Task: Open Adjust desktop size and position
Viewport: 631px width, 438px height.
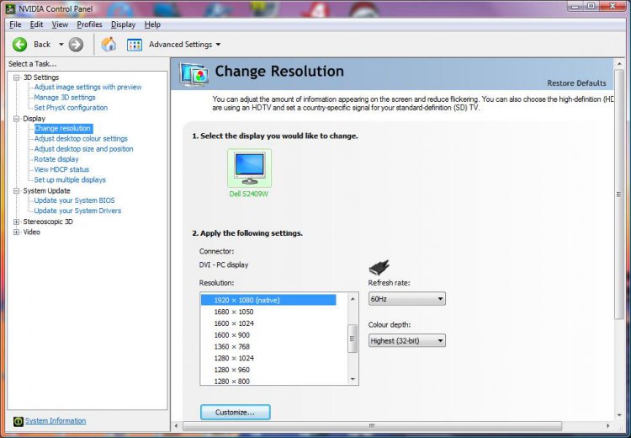Action: click(x=83, y=149)
